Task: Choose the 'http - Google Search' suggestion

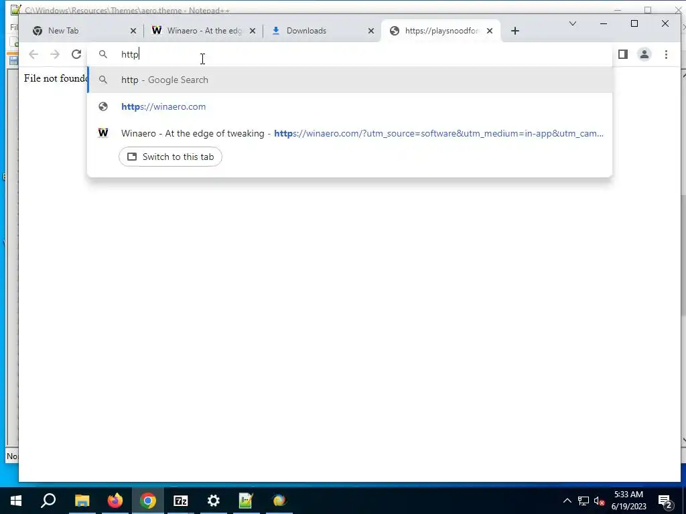Action: click(350, 80)
